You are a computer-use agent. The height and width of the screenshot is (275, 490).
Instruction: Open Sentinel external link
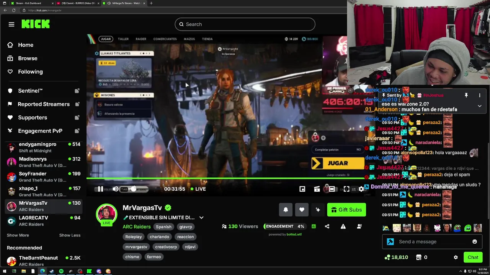click(x=43, y=91)
